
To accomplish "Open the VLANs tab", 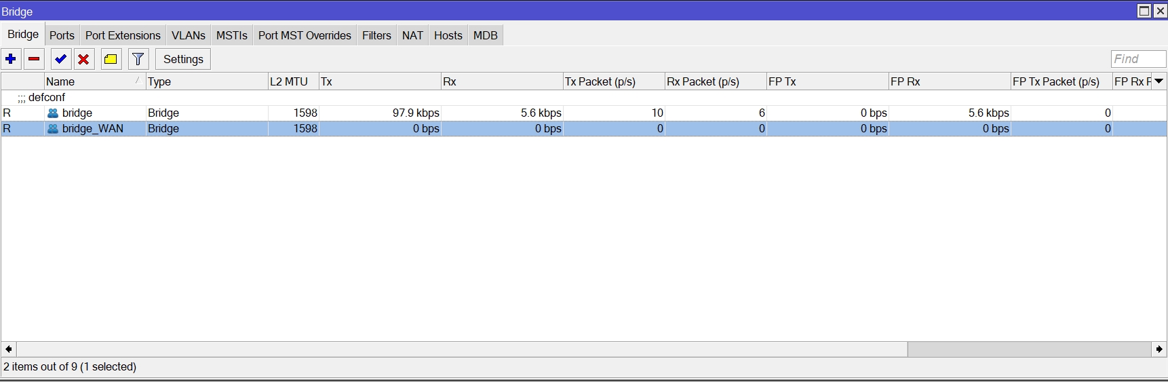I will (x=188, y=35).
